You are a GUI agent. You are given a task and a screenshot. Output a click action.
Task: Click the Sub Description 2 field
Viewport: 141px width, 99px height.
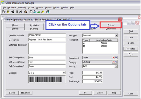pyautogui.click(x=47, y=62)
